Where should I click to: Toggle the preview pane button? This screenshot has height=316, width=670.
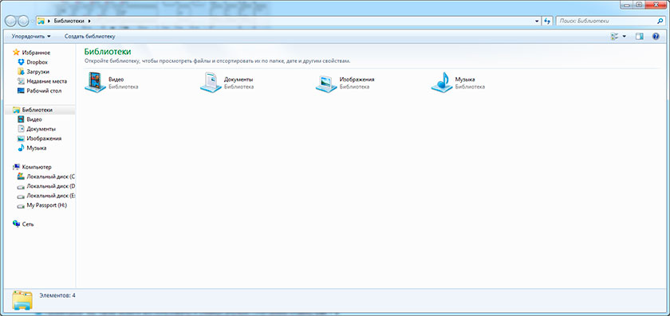pyautogui.click(x=640, y=37)
